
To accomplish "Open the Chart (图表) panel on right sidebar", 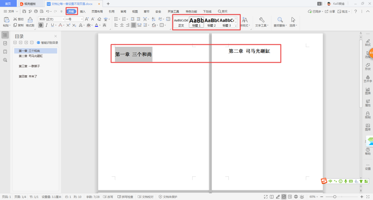I will tap(368, 91).
